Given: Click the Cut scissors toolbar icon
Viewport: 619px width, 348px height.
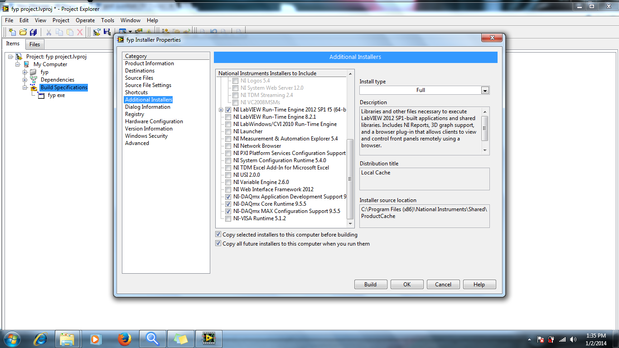Looking at the screenshot, I should click(x=48, y=32).
